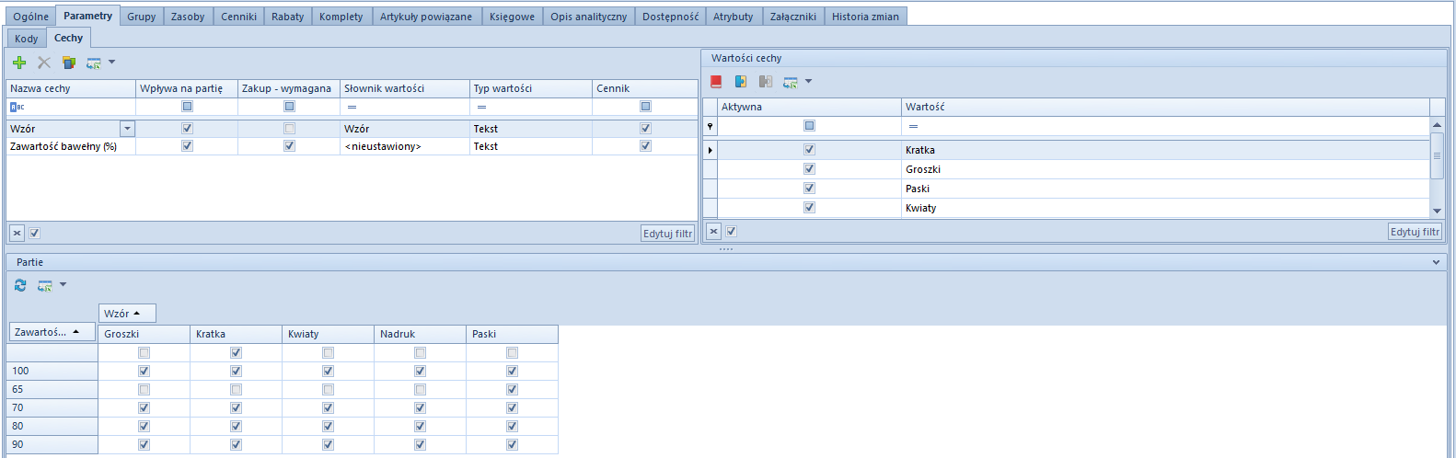The height and width of the screenshot is (458, 1456).
Task: Toggle Cennik checkbox for Wzór row
Action: [646, 129]
